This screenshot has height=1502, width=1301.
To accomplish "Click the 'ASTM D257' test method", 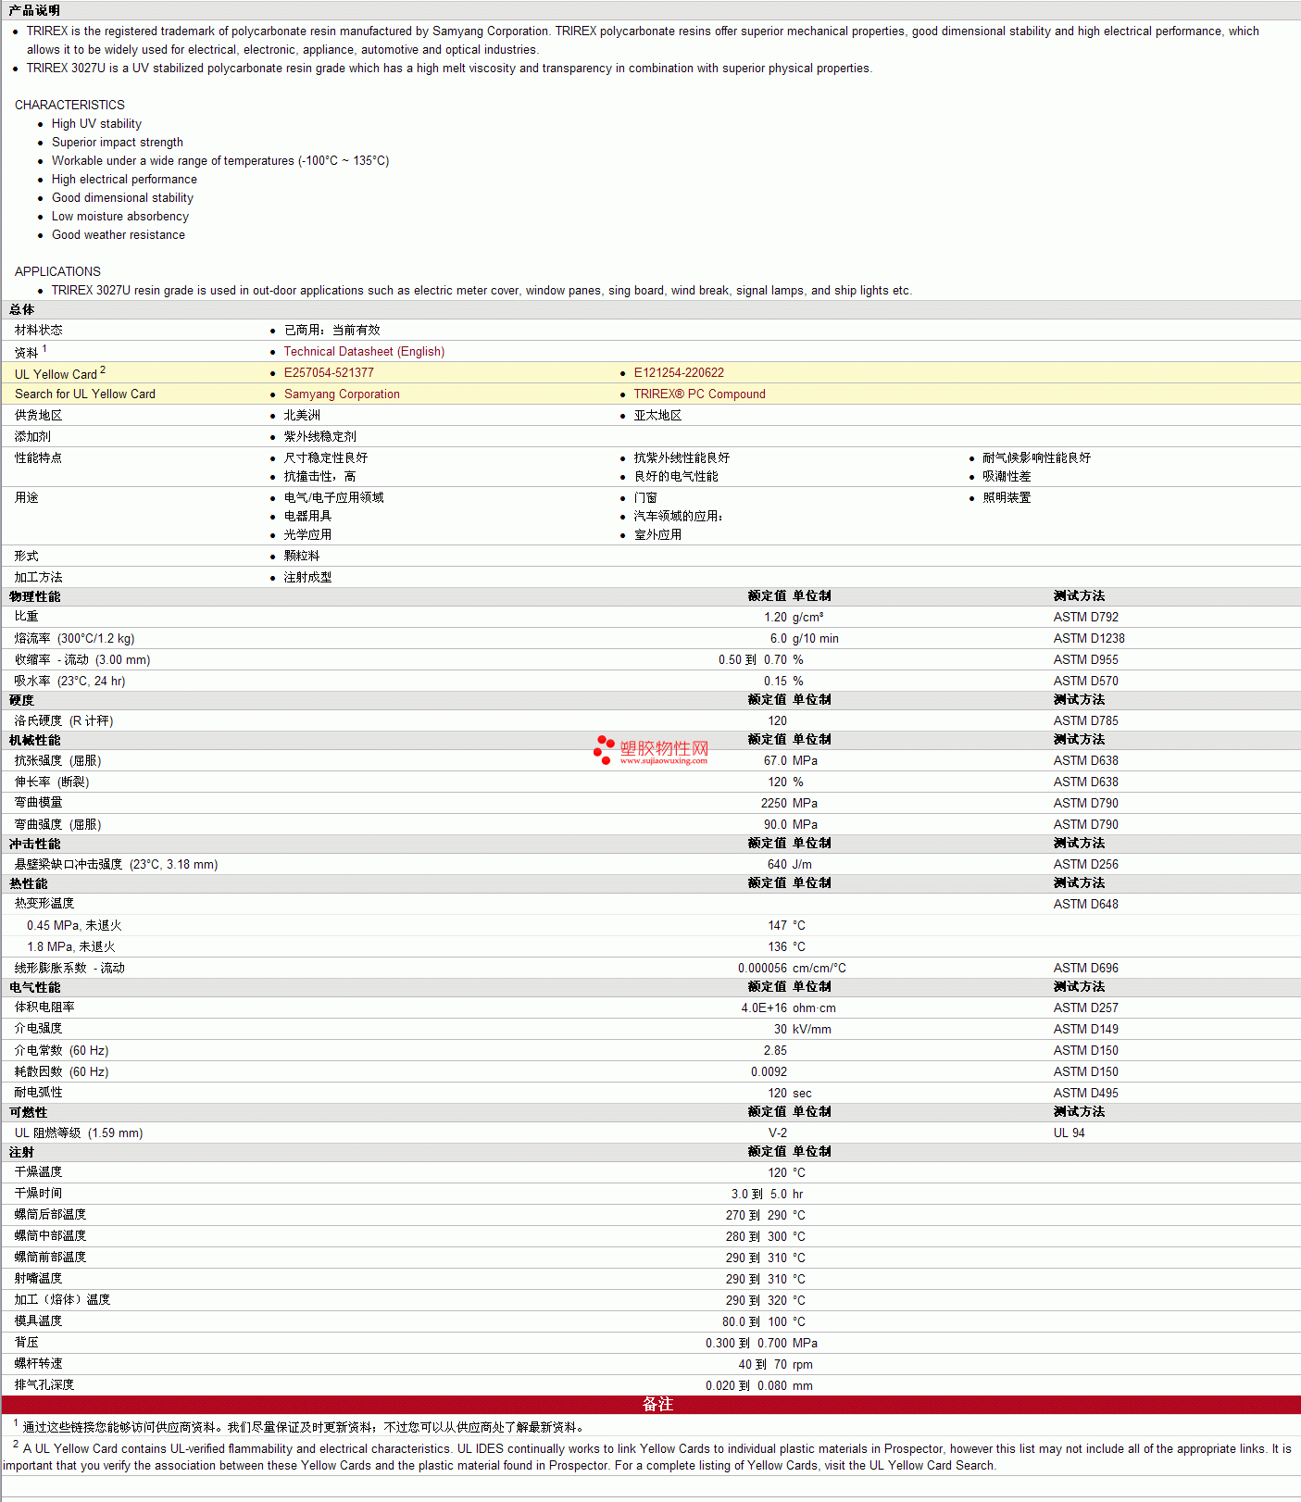I will 1086,1008.
